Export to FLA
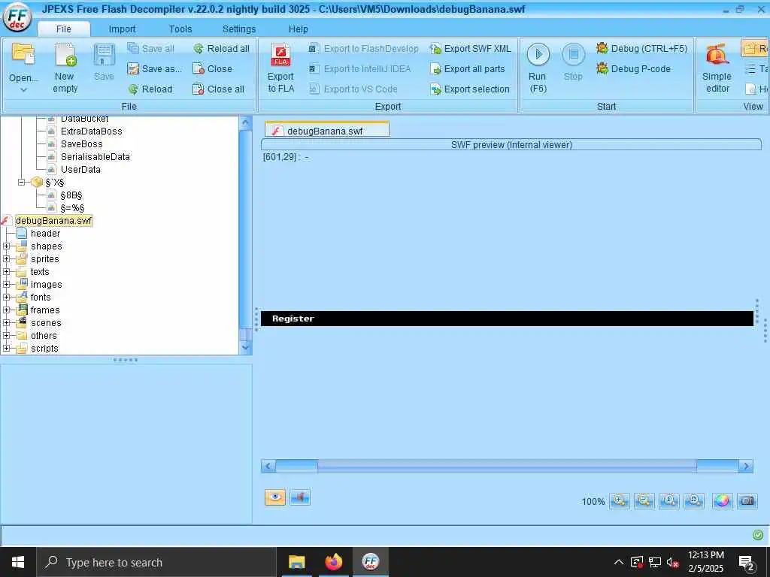This screenshot has height=577, width=770. 281,68
